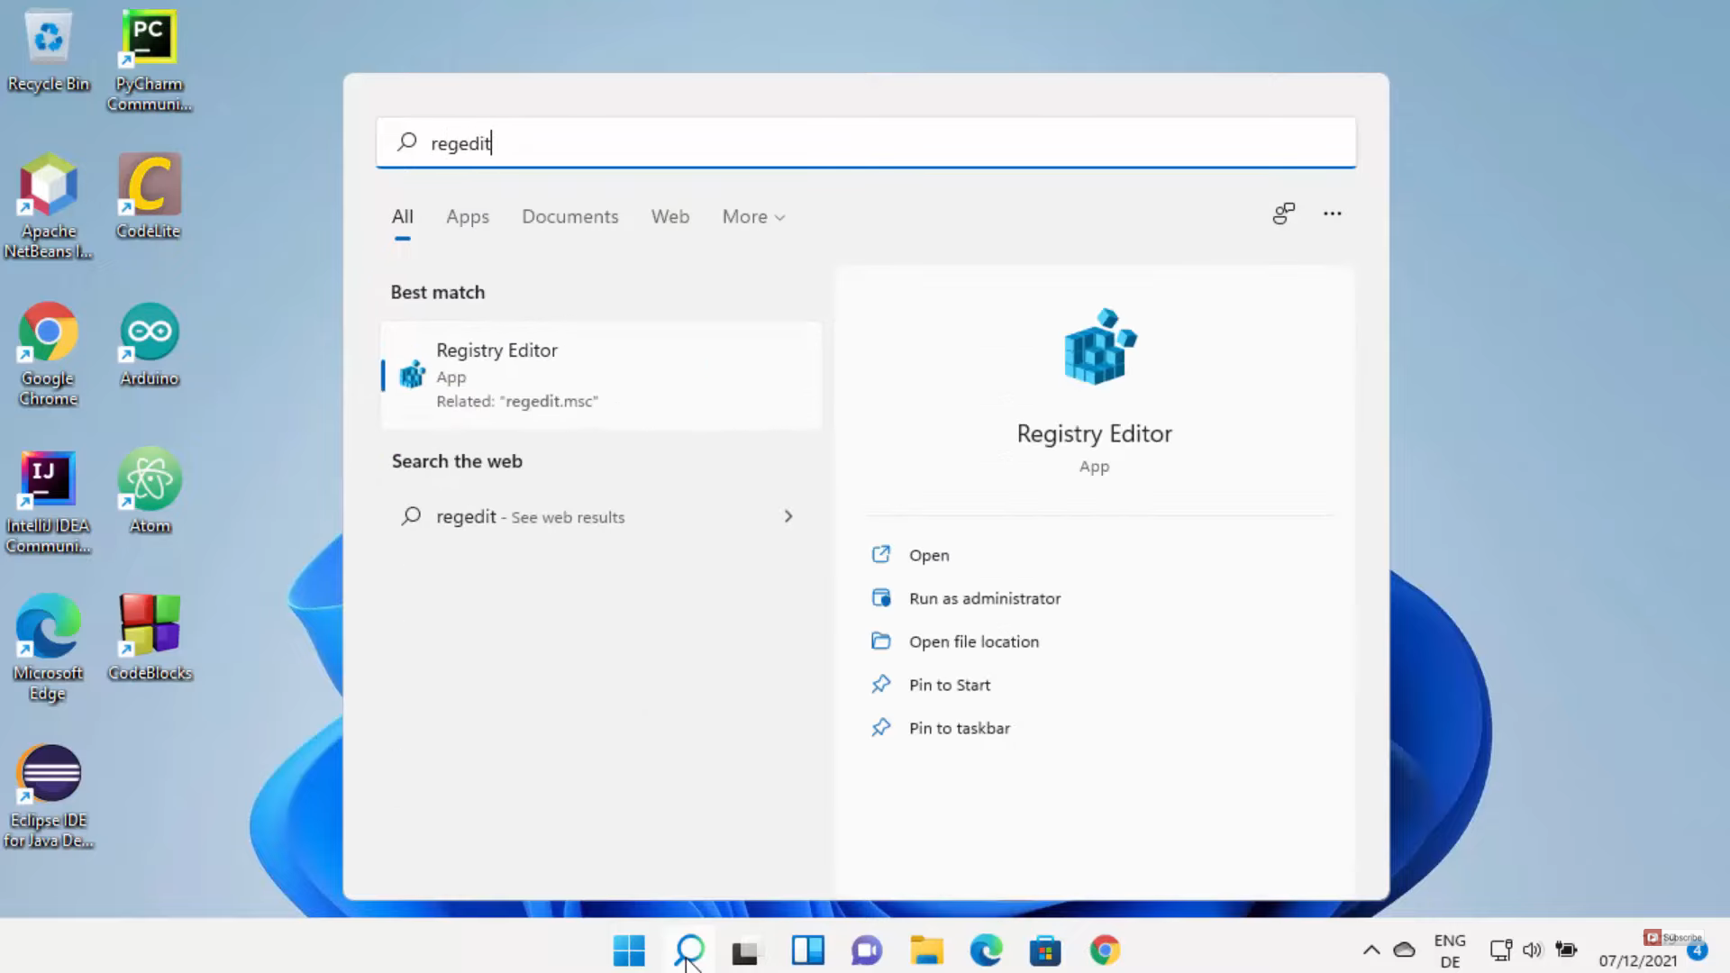Switch to the Apps tab

tap(467, 217)
